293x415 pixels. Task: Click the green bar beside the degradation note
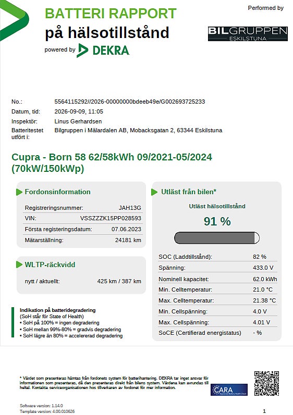(13, 322)
